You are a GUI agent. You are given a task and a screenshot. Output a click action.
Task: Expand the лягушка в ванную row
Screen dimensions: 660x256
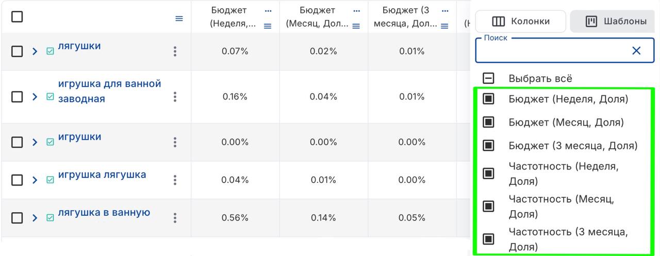pos(35,218)
